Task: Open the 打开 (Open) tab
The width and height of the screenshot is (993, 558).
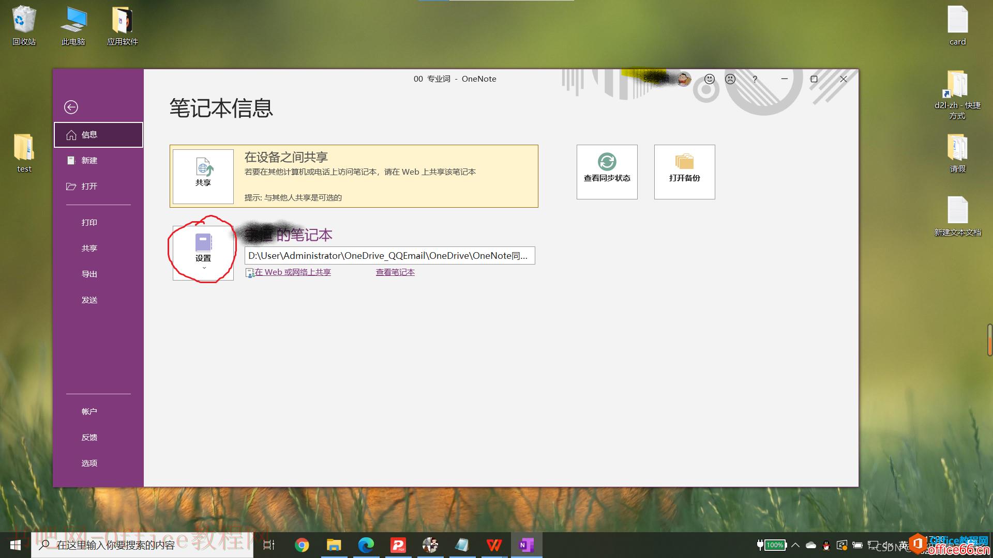Action: 98,187
